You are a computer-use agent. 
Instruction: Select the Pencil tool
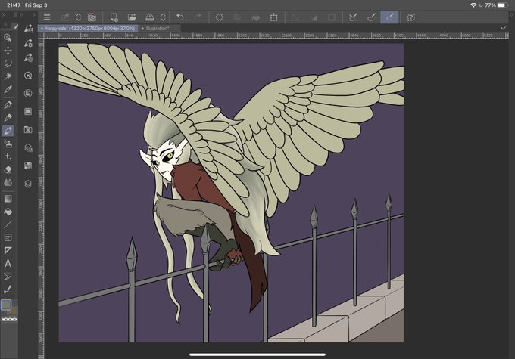8,117
